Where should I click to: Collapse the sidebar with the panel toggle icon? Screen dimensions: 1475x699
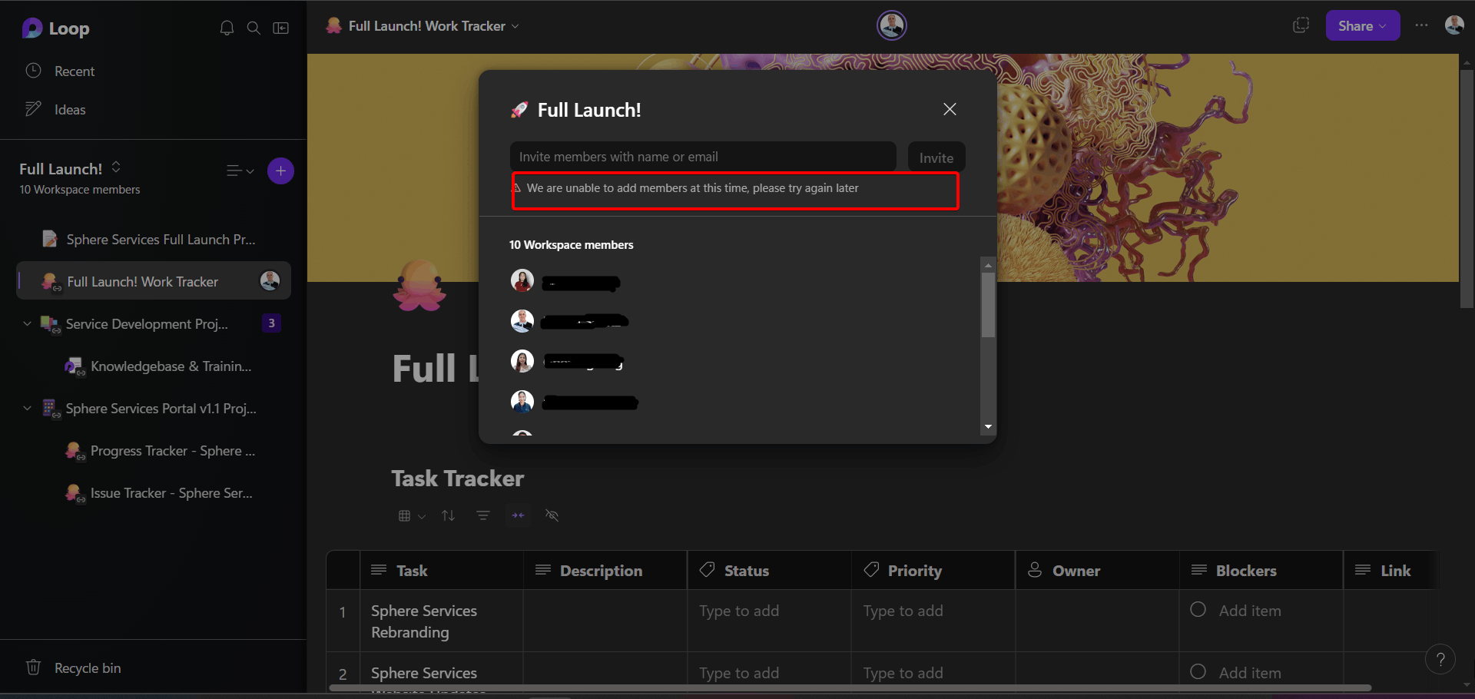point(281,28)
